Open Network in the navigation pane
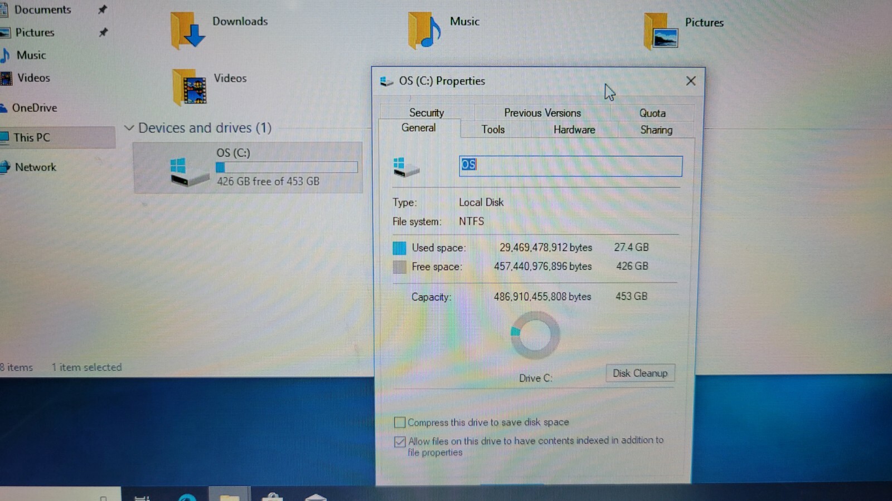 36,167
